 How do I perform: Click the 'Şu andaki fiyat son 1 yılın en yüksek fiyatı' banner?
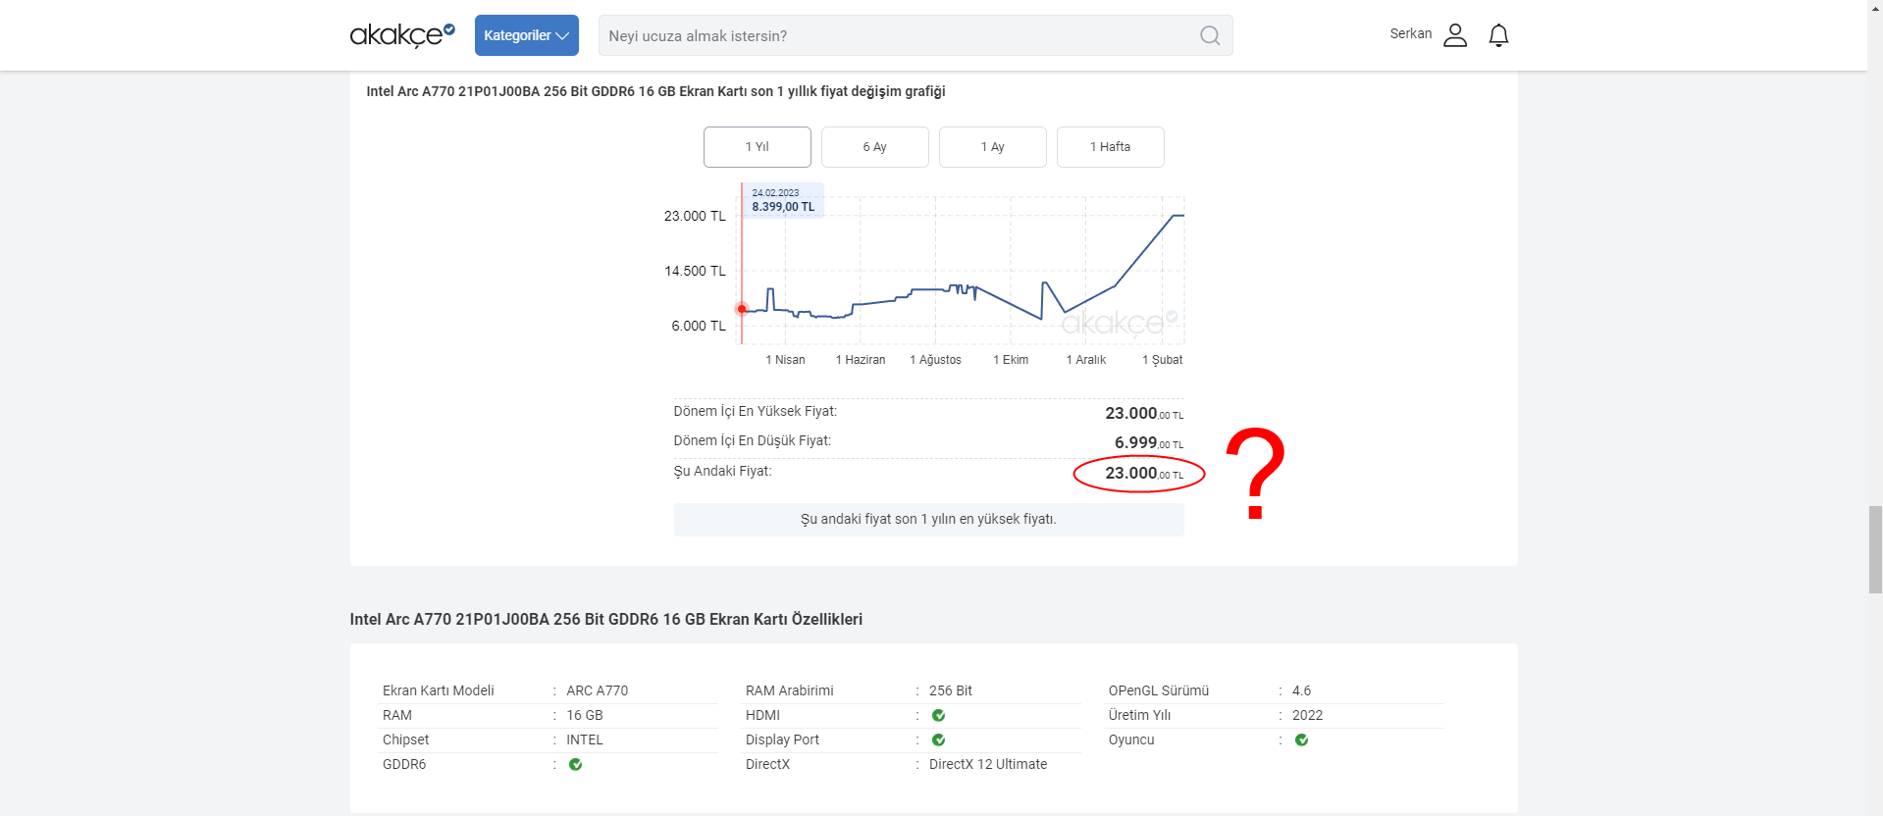(x=928, y=519)
